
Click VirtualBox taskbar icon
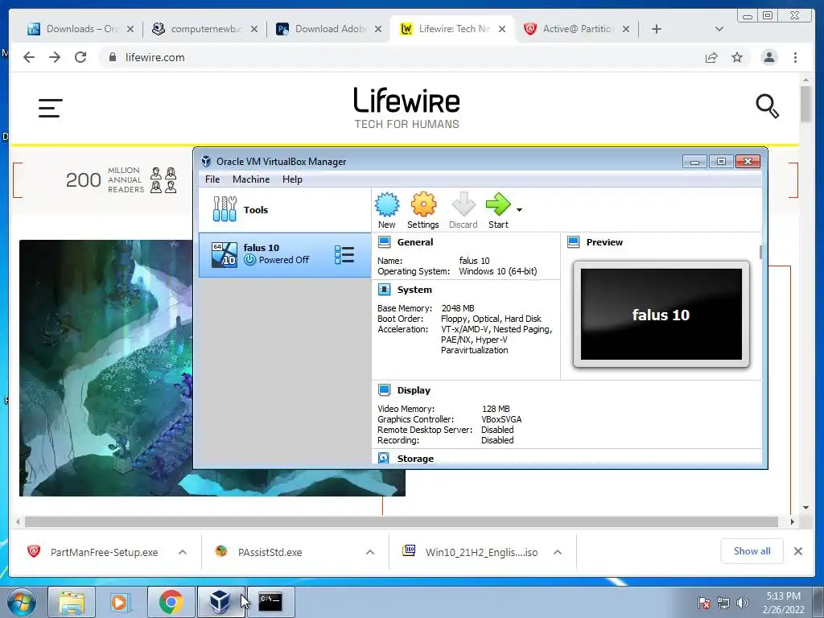click(220, 602)
